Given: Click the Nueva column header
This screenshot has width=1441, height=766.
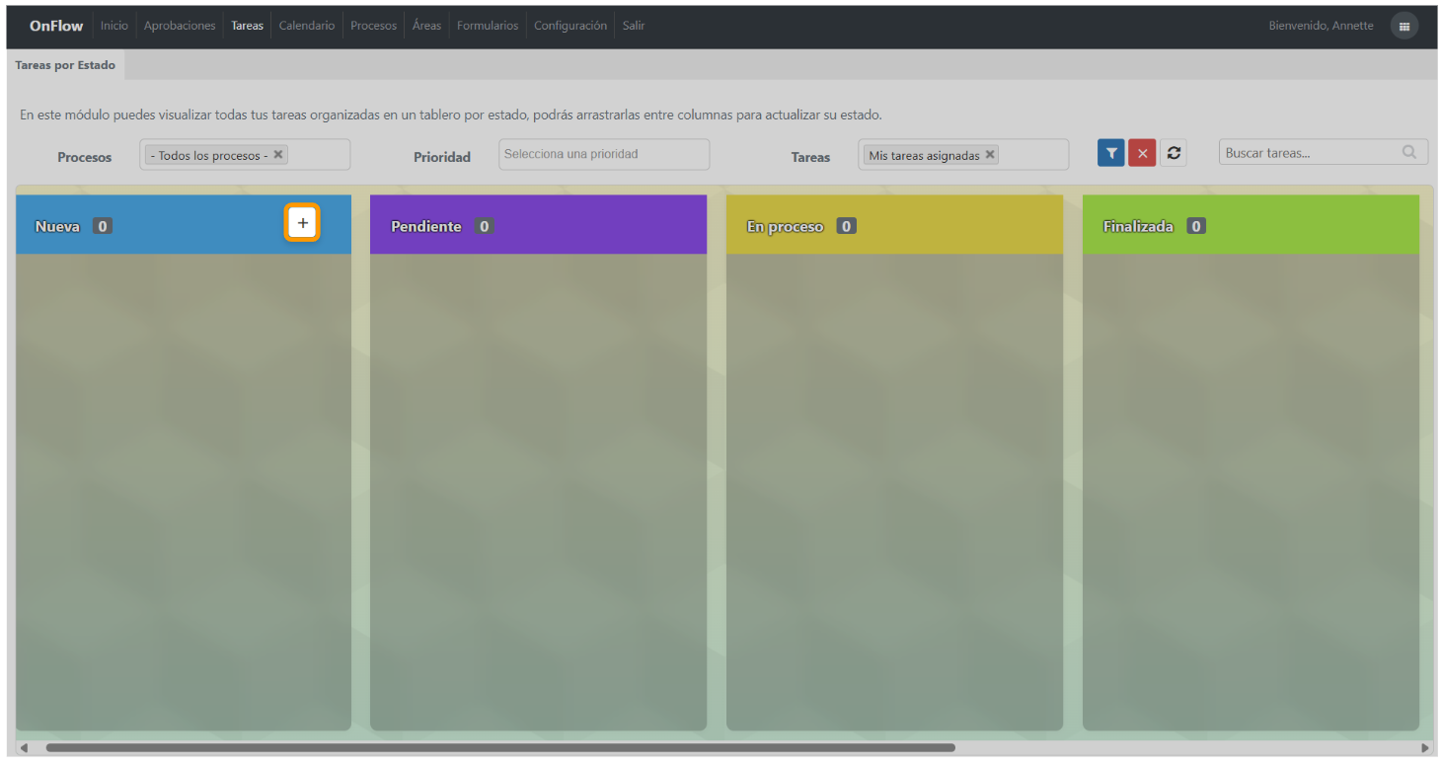Looking at the screenshot, I should [x=184, y=224].
